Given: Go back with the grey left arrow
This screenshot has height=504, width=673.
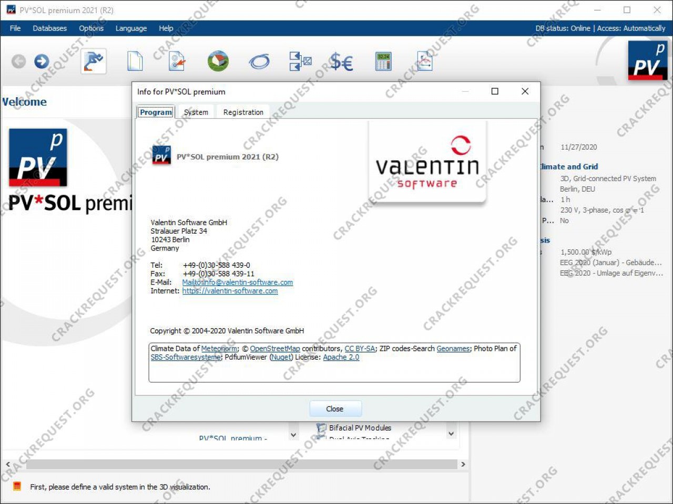Looking at the screenshot, I should click(18, 62).
